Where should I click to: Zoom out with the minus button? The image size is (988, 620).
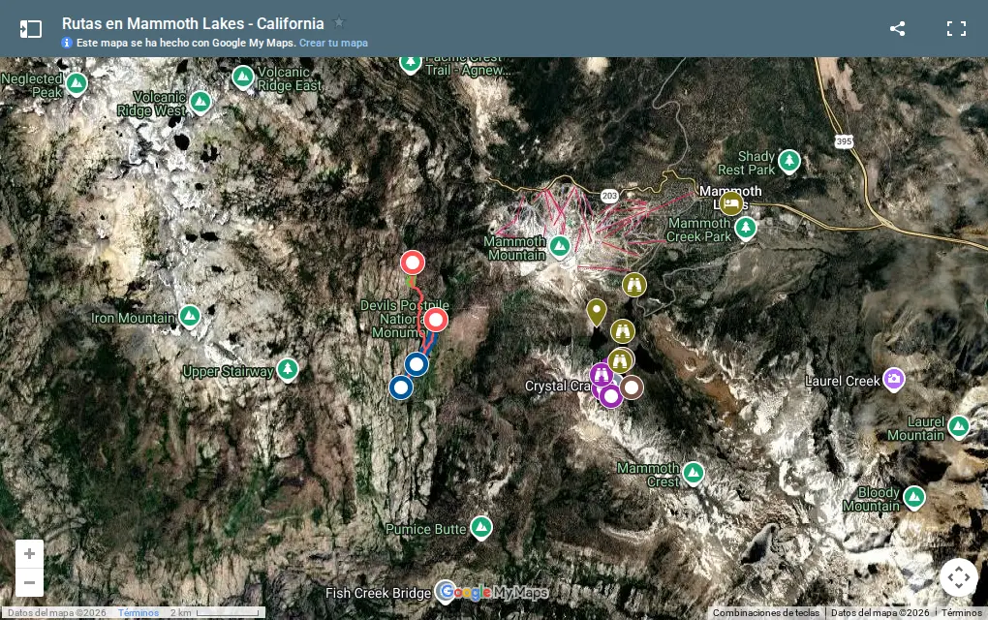pos(29,582)
